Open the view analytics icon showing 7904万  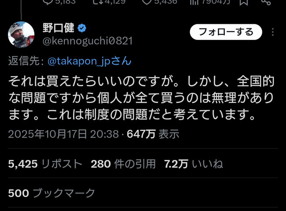pyautogui.click(x=194, y=2)
